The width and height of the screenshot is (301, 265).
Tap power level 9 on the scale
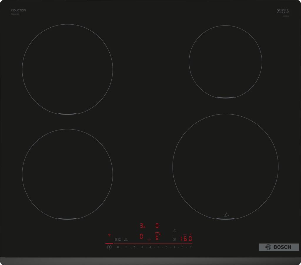click(x=191, y=247)
